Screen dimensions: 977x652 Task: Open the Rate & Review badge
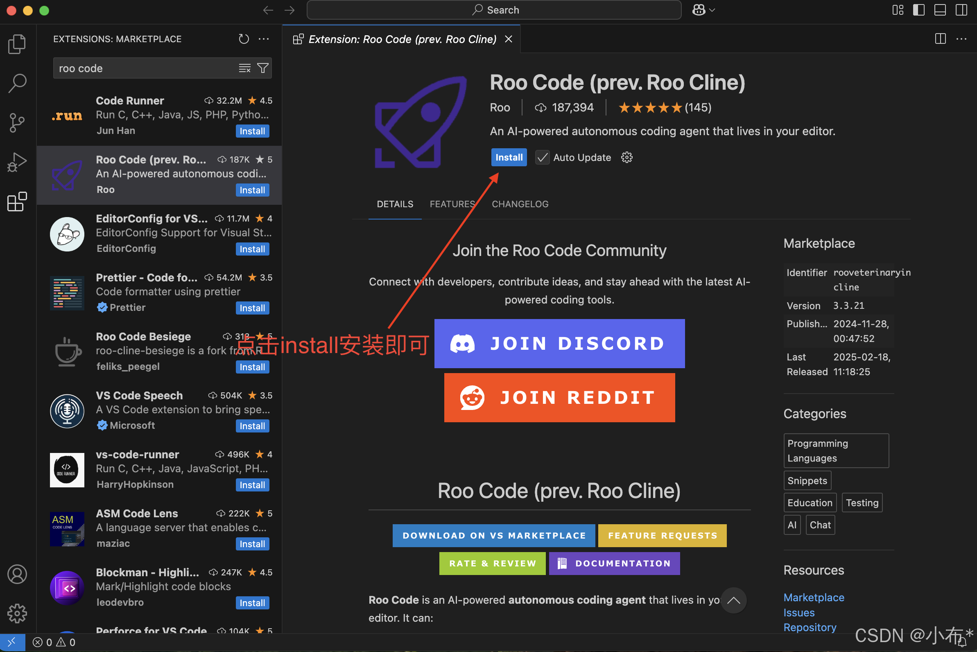coord(492,564)
